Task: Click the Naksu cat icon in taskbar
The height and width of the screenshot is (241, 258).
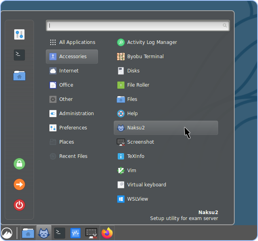Action: [x=44, y=233]
